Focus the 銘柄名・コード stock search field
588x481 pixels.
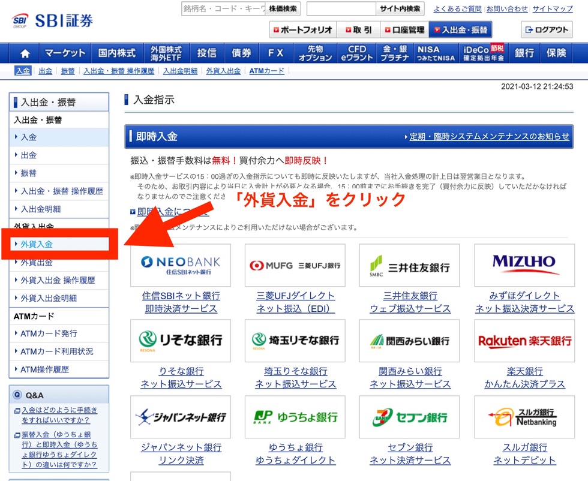coord(223,8)
